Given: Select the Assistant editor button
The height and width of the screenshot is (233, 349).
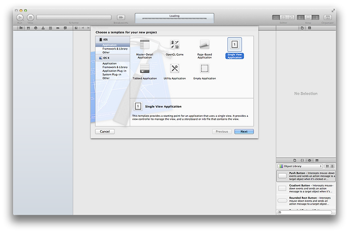Looking at the screenshot, I should coord(284,17).
